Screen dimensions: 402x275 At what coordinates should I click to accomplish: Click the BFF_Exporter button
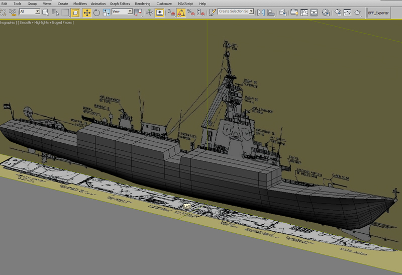378,13
